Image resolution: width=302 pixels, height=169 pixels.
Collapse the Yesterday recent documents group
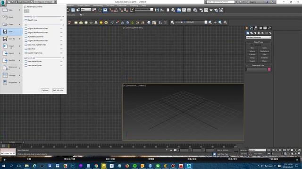pos(63,17)
